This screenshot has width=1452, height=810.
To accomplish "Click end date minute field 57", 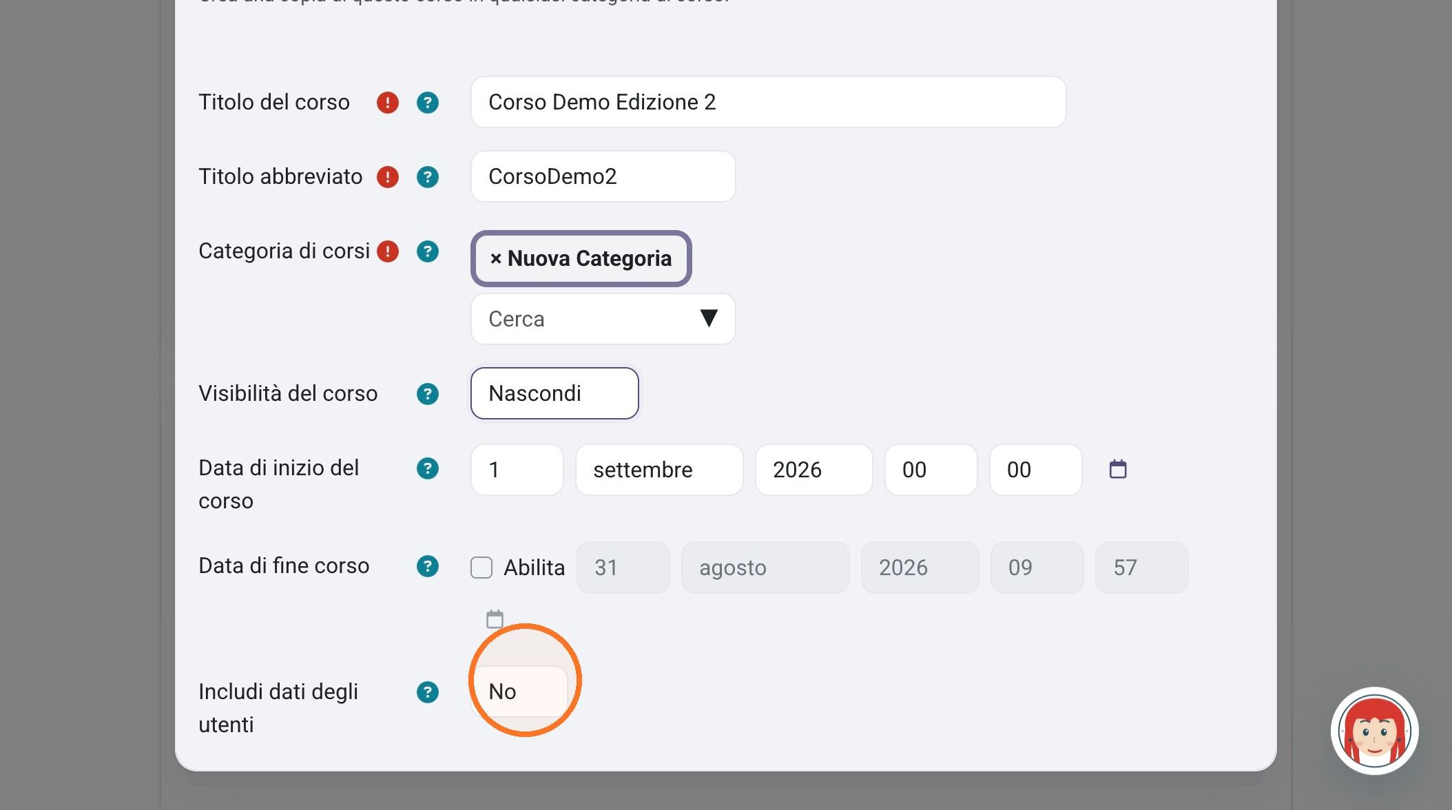I will coord(1142,568).
